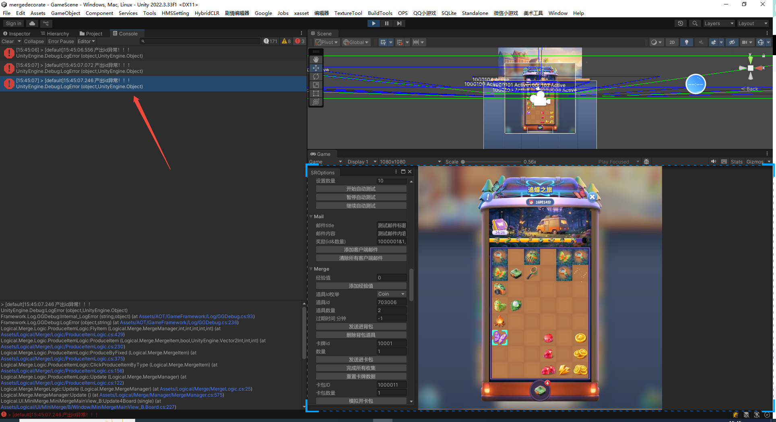This screenshot has width=776, height=422.
Task: Toggle error messages filter showing 3
Action: (x=300, y=41)
